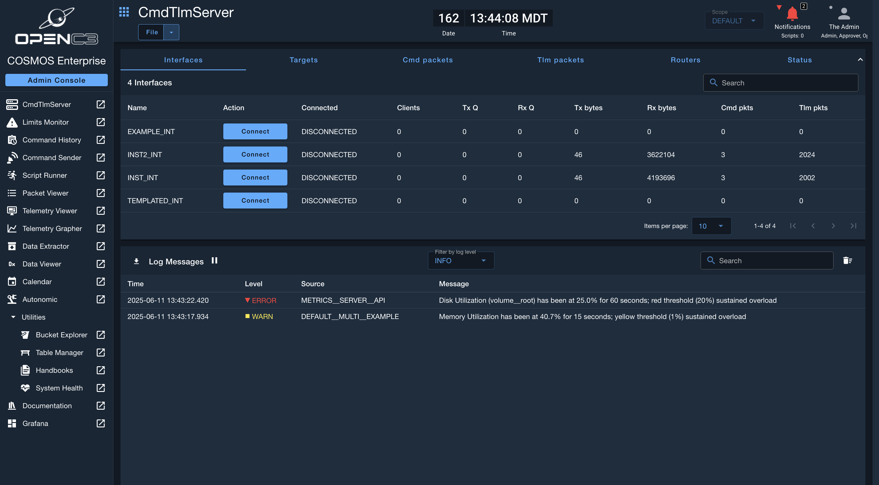The height and width of the screenshot is (485, 879).
Task: Click the Telemetry Viewer sidebar icon
Action: point(12,211)
